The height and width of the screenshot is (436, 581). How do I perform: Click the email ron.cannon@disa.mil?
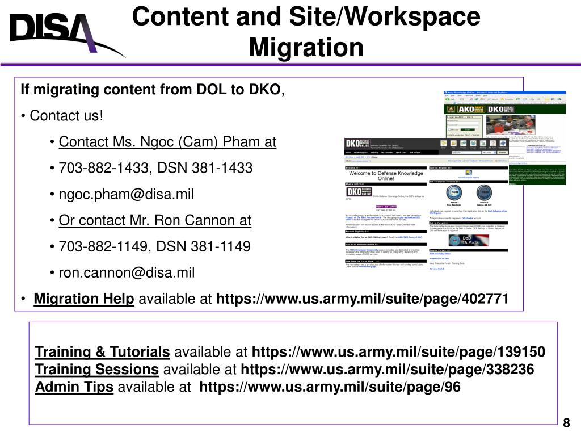(x=127, y=273)
